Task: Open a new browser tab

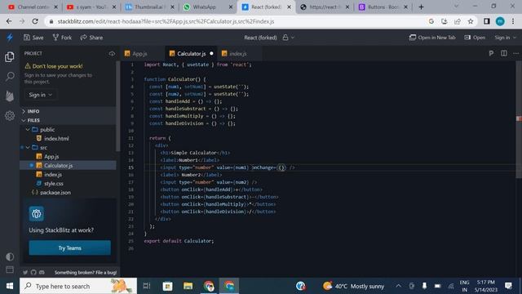Action: coord(421,7)
